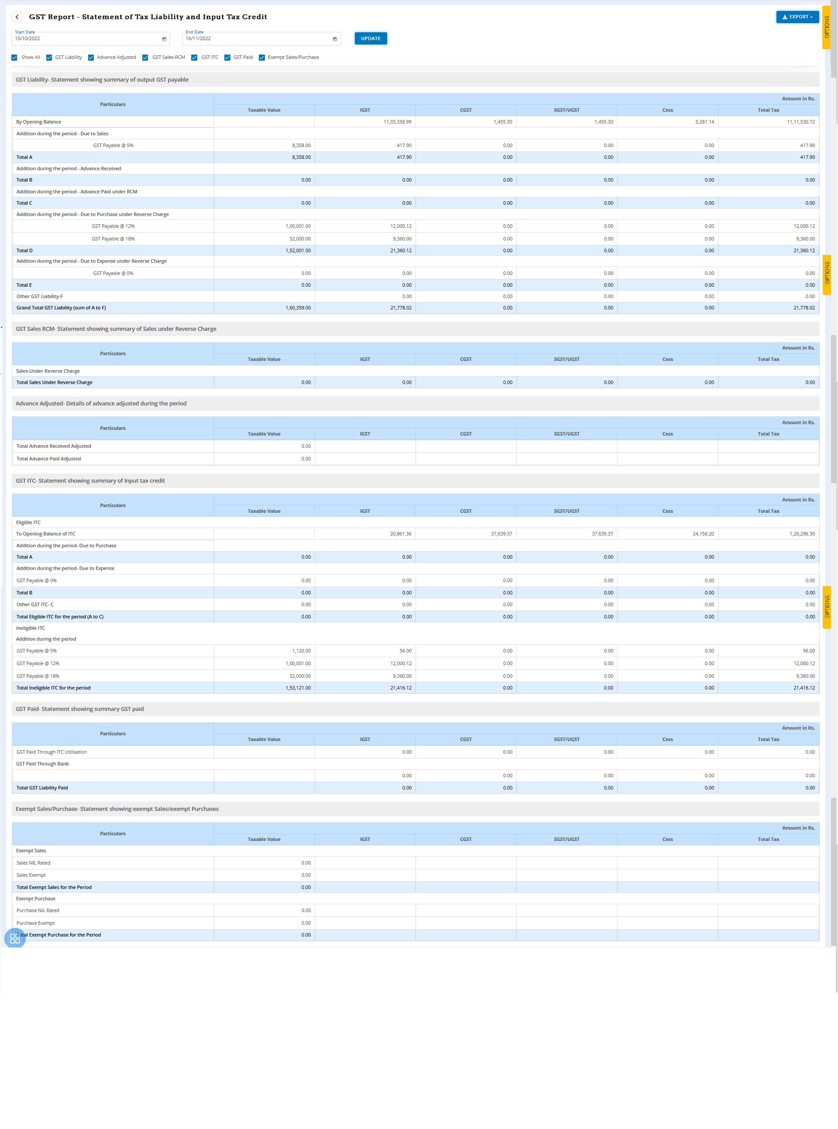Go back using the arrow icon
Screen dimensions: 838x1129
(x=17, y=17)
